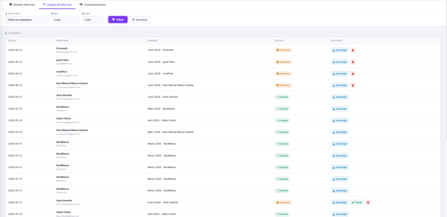Delete Raul Manuel Masso Dueñas Junio 2026 report
The width and height of the screenshot is (447, 217).
coord(353,85)
